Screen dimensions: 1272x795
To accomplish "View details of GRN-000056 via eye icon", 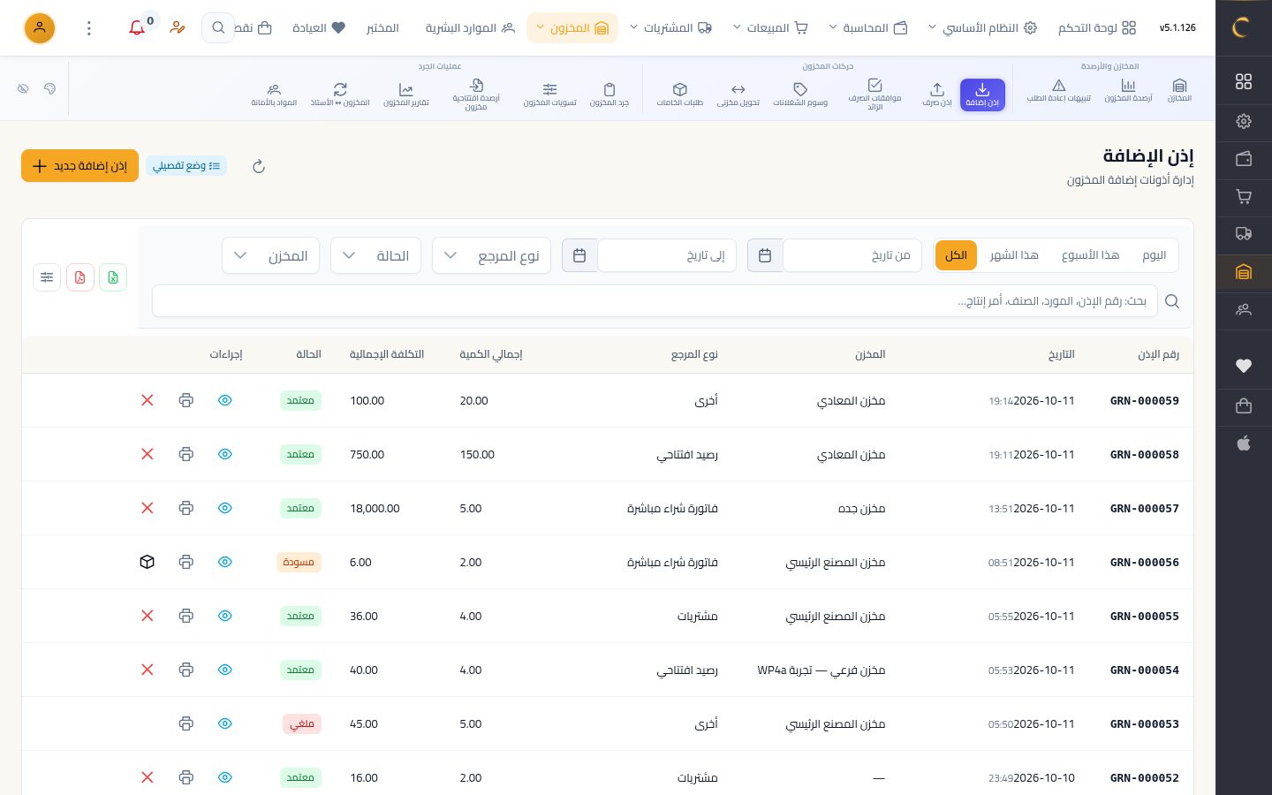I will (x=225, y=562).
